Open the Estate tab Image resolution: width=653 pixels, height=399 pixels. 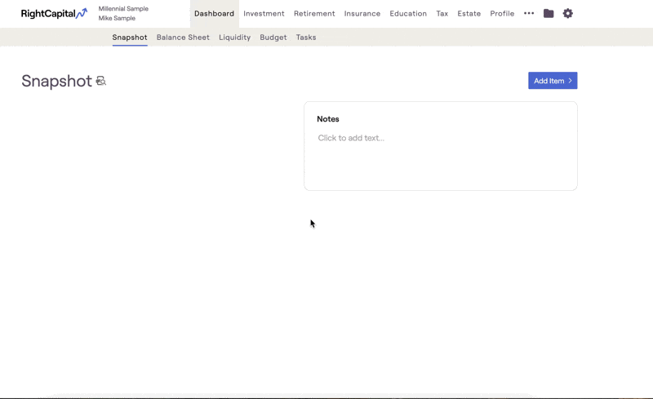point(469,14)
